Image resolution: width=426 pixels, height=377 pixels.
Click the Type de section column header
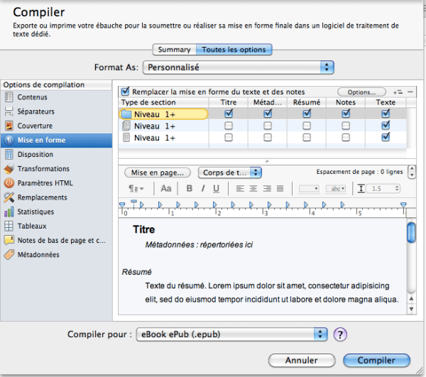(x=163, y=102)
